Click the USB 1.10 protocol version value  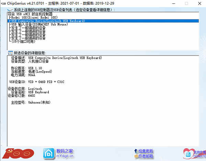35,68
